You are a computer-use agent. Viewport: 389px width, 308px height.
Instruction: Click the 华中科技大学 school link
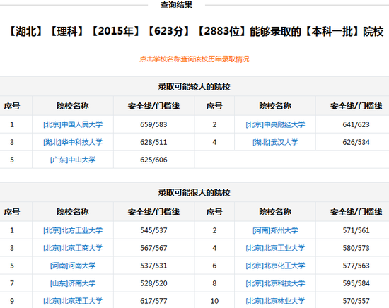point(73,142)
